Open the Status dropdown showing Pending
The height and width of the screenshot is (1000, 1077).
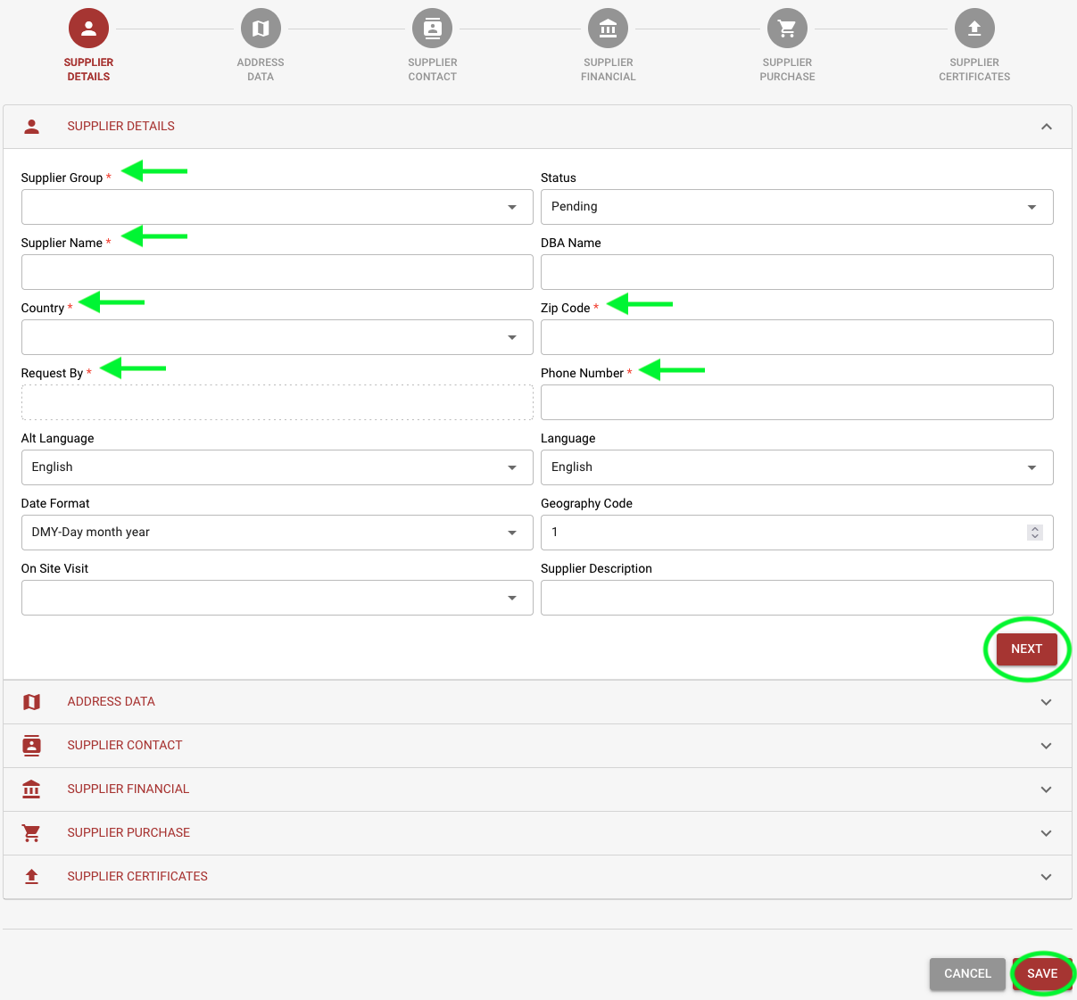796,207
